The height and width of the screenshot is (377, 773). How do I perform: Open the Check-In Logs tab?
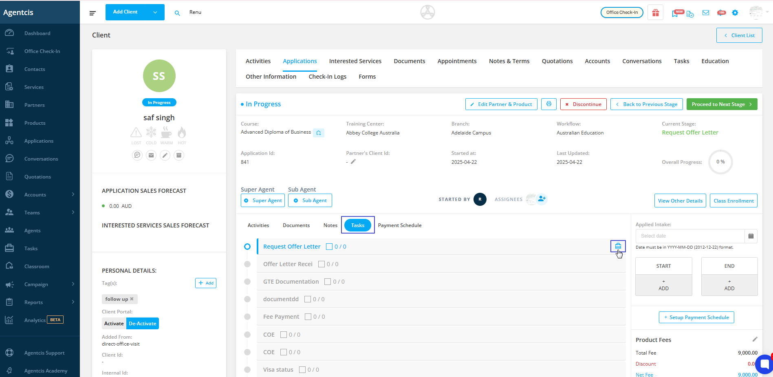click(x=328, y=77)
